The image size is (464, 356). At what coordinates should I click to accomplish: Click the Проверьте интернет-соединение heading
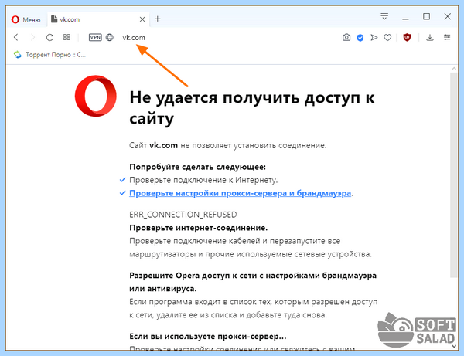(198, 228)
